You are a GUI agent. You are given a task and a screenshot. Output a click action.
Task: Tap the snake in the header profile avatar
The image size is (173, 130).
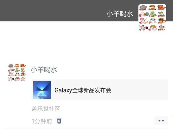tap(161, 14)
